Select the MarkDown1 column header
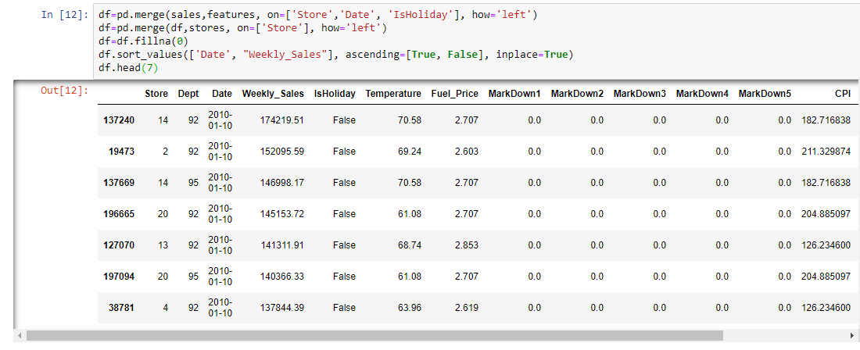Image resolution: width=860 pixels, height=350 pixels. 514,95
